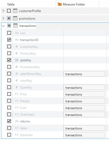
Task: Click the customerProfile table icon
Action: click(15, 11)
